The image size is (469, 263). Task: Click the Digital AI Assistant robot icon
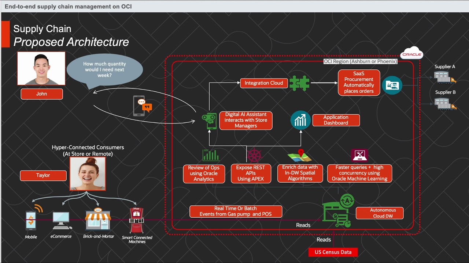coord(209,121)
